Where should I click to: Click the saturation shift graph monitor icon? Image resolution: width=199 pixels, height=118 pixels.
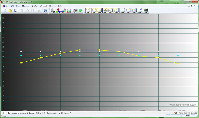pos(134,11)
